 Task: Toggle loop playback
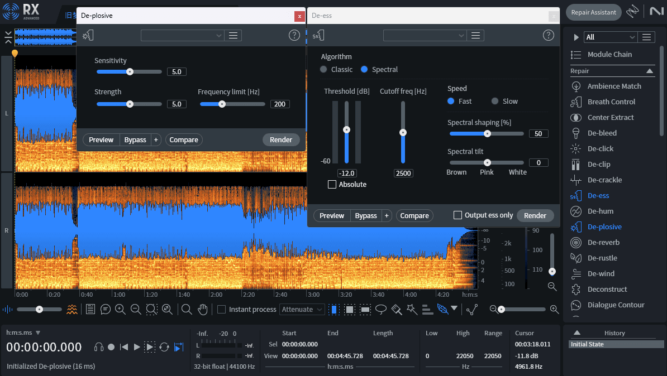pyautogui.click(x=164, y=347)
